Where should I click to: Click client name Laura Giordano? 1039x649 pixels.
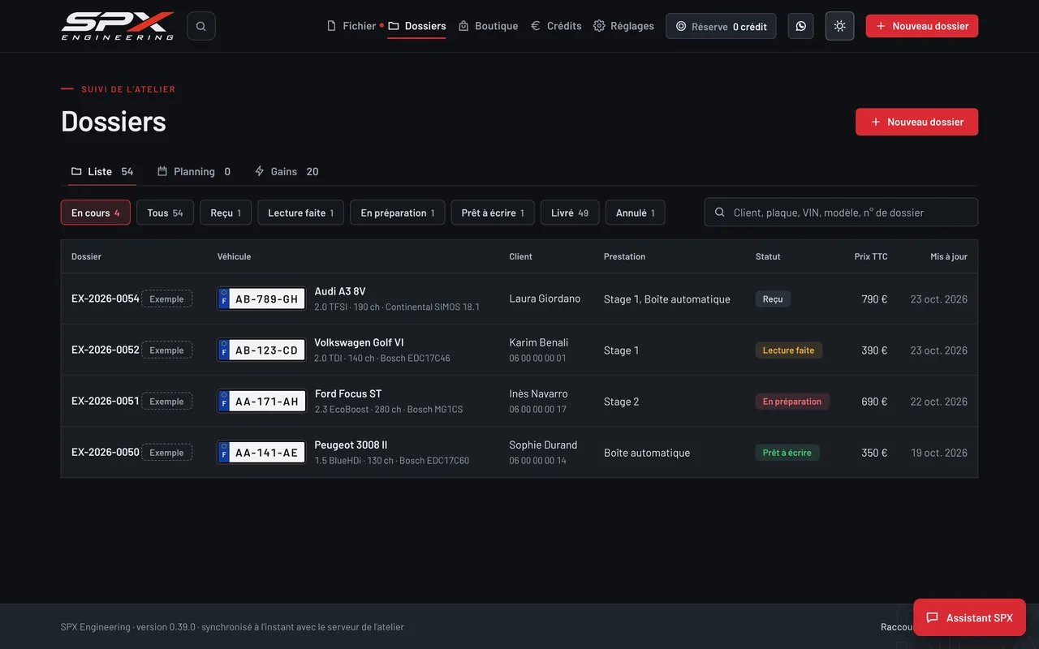545,299
